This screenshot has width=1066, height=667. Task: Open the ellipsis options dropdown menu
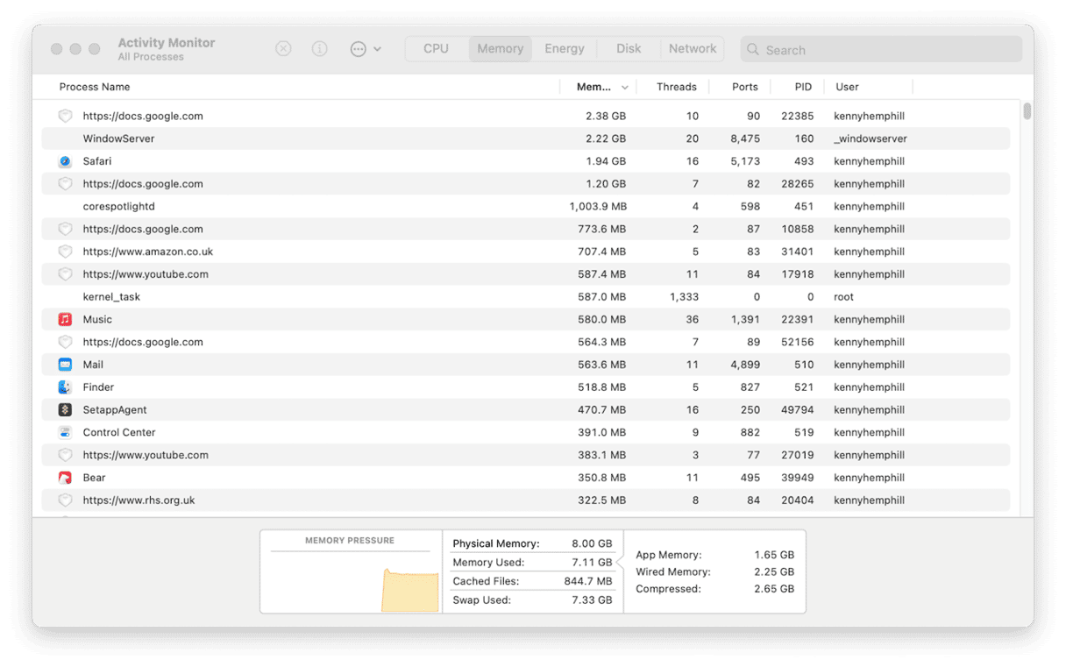366,49
